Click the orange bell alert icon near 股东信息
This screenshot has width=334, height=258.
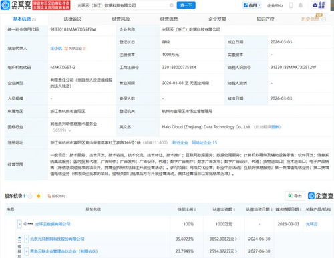point(39,196)
